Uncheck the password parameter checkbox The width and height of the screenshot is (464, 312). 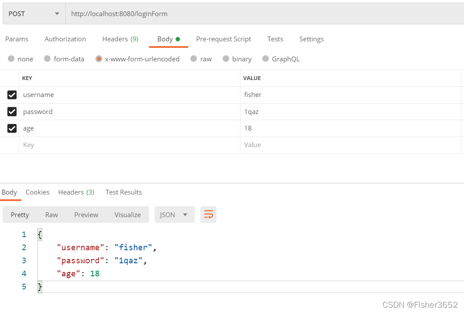point(12,112)
